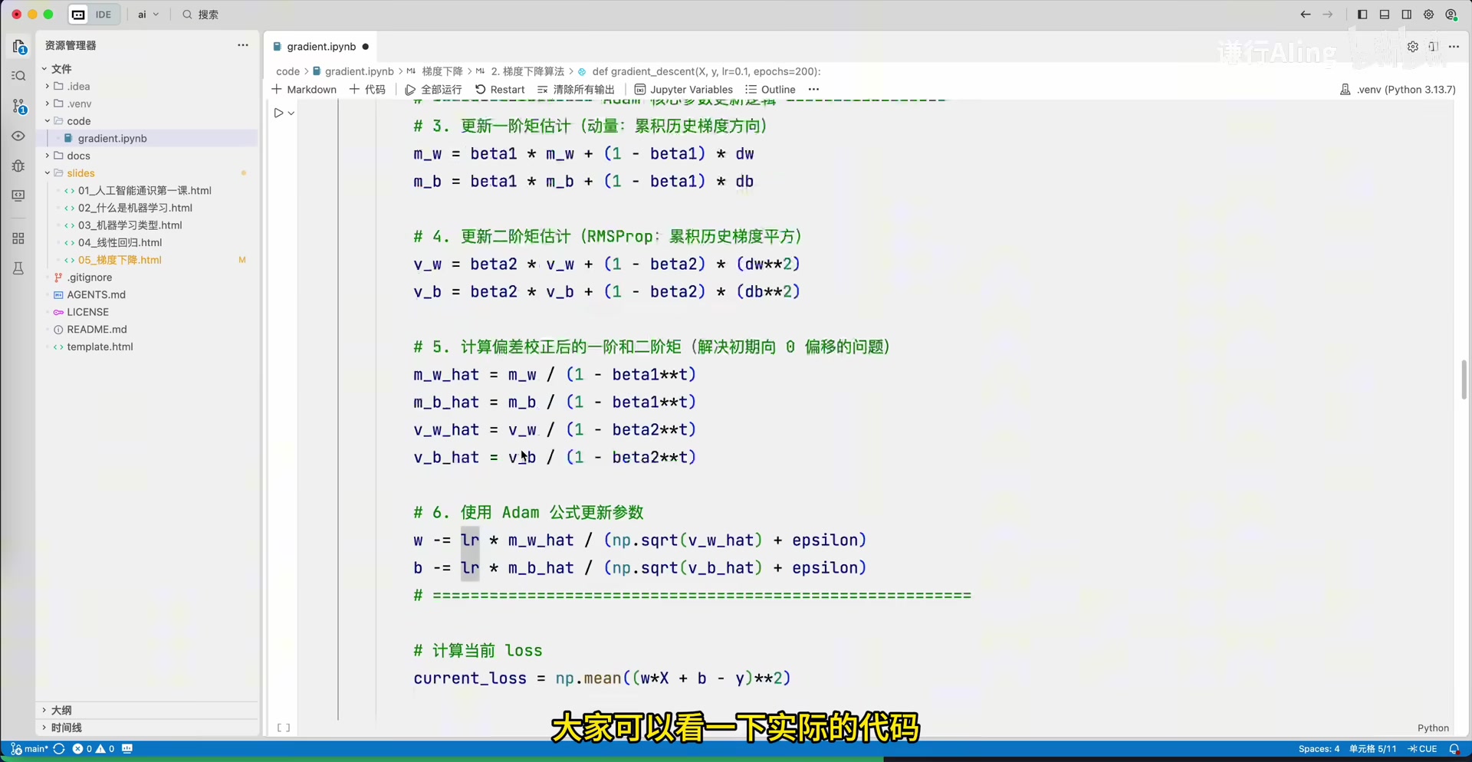Open the Extensions view icon
The image size is (1472, 762).
pos(19,238)
